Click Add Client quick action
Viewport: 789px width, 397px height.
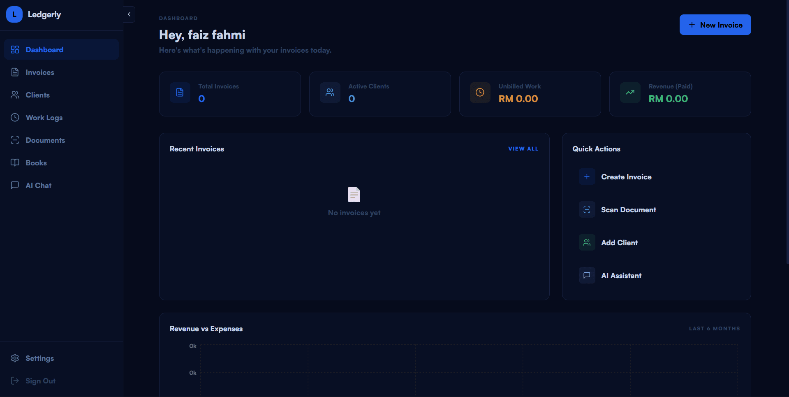(x=656, y=242)
